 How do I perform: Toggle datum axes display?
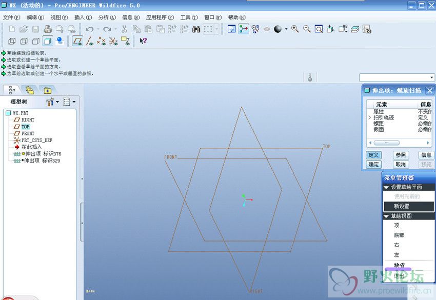pos(90,41)
